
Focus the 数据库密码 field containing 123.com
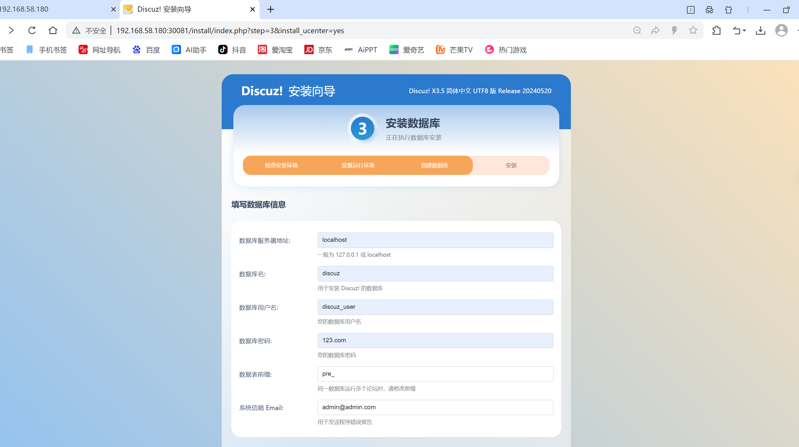point(435,340)
